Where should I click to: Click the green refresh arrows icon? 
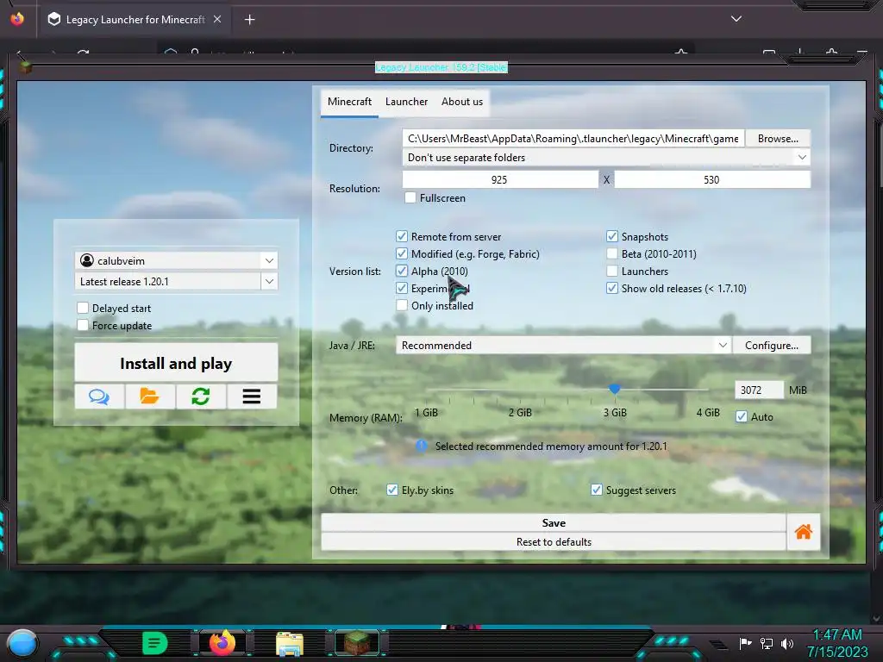click(200, 397)
